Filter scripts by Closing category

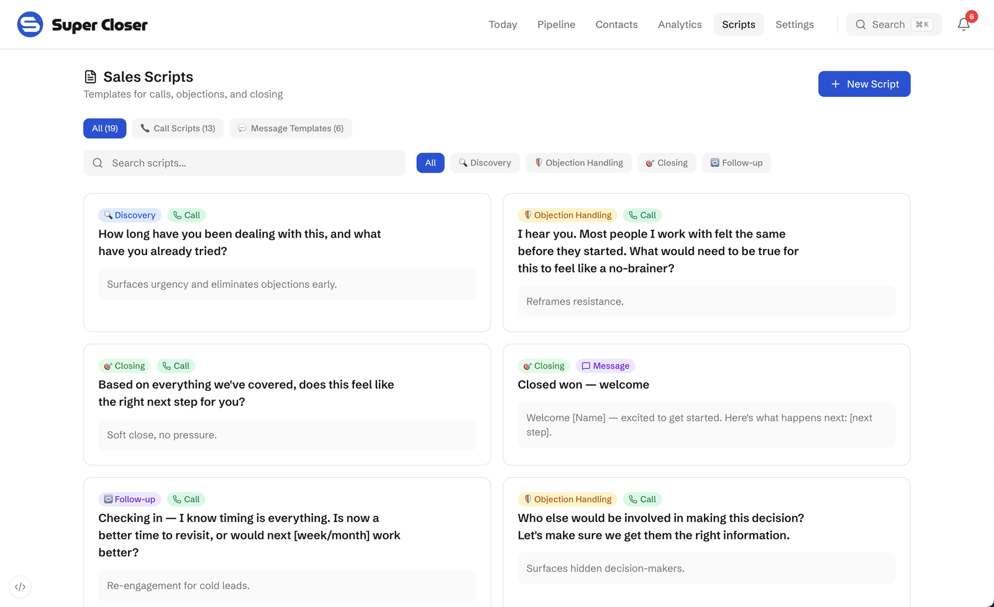coord(667,163)
